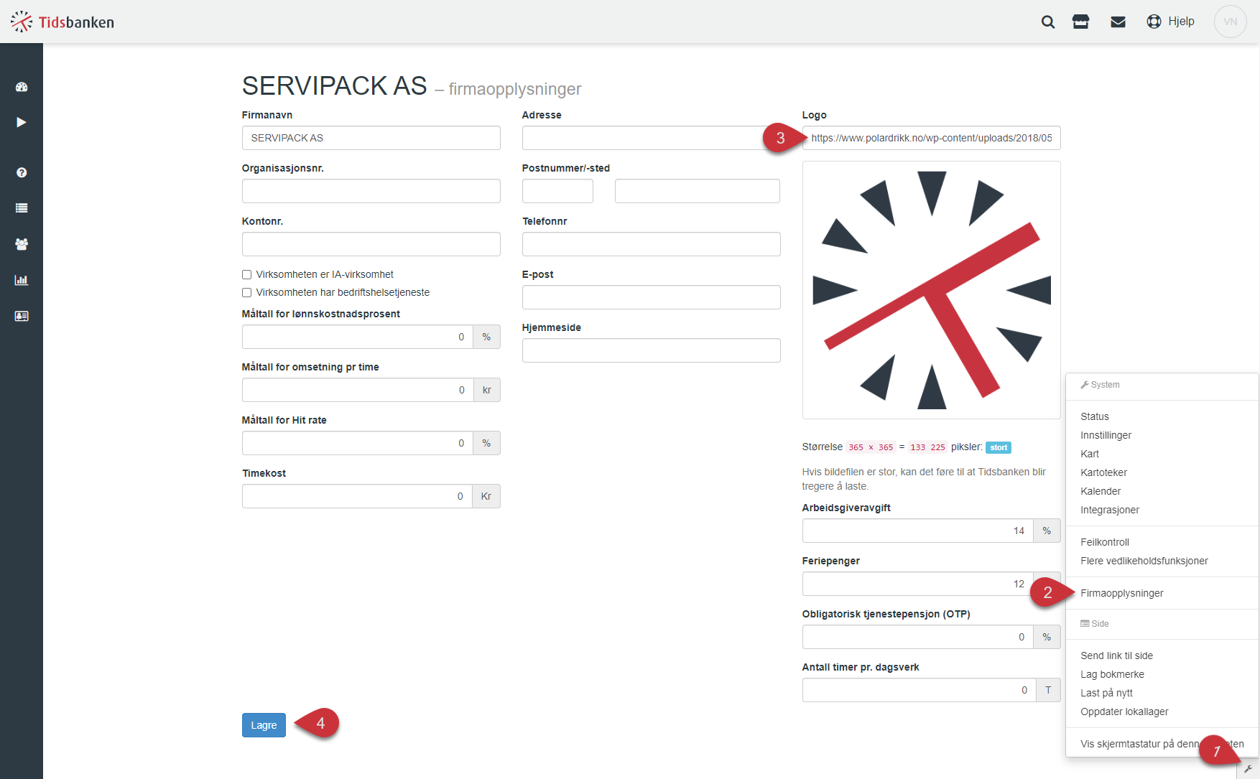Click Måltall for Hit rate field
Viewport: 1260px width, 779px height.
(x=357, y=443)
